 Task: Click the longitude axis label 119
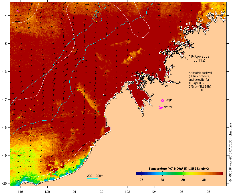click(x=21, y=192)
